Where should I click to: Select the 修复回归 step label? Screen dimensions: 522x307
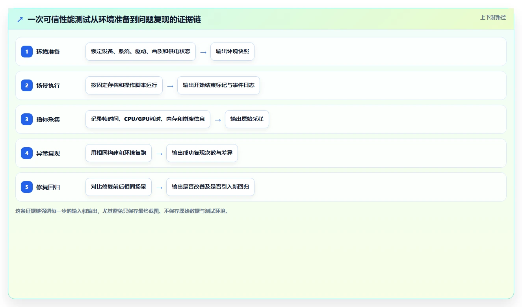[48, 187]
